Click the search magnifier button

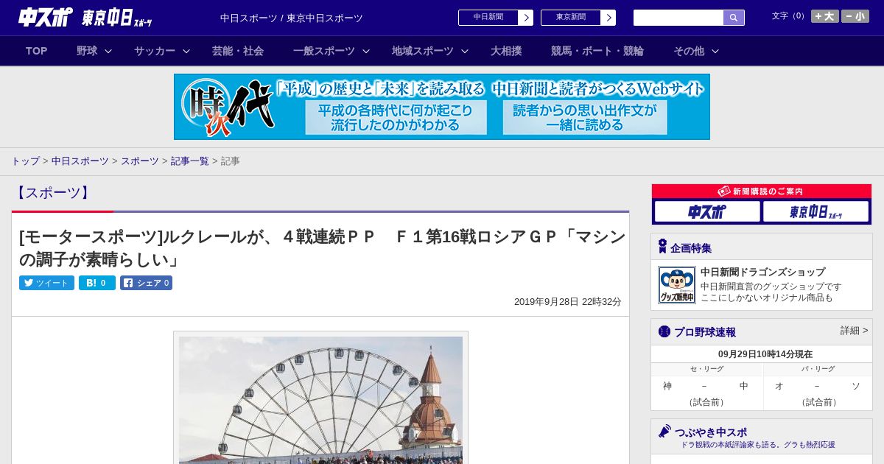[734, 18]
